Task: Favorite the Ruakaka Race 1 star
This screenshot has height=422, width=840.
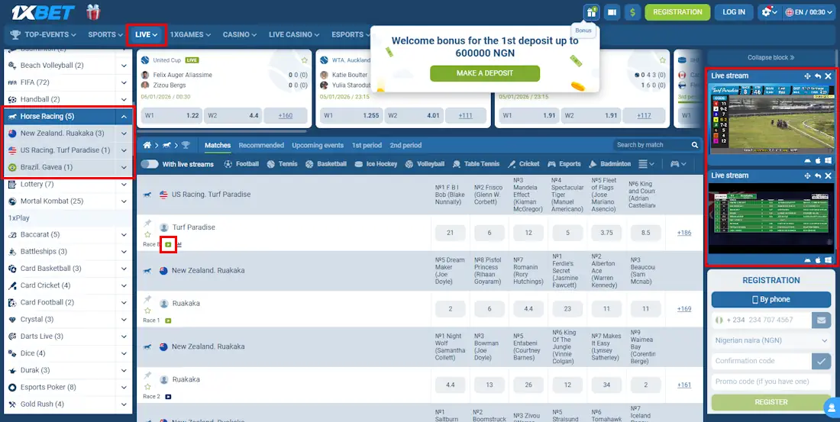Action: [148, 310]
